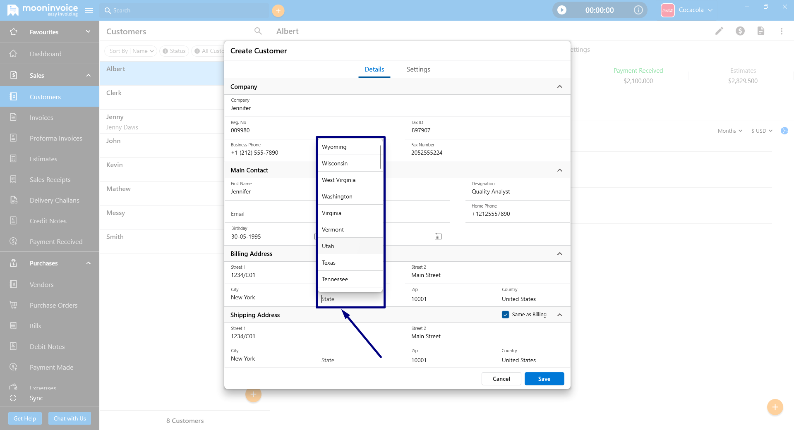Collapse the Shipping Address section

(560, 315)
